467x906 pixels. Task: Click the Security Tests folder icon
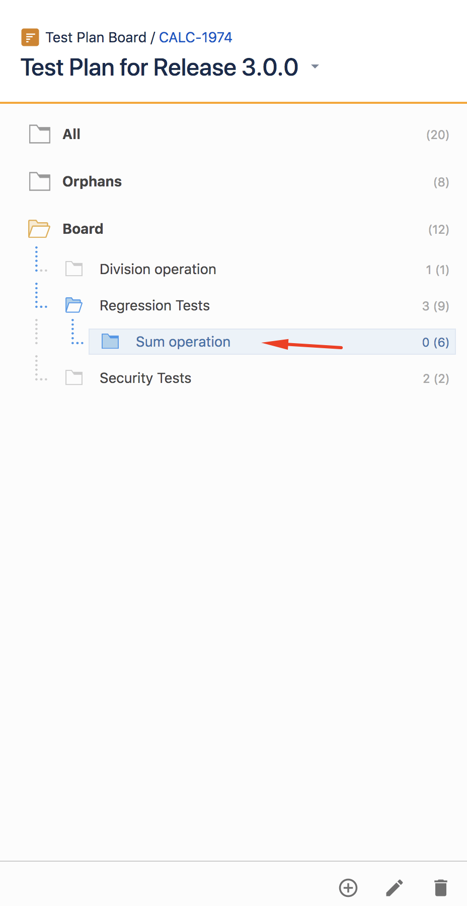74,378
